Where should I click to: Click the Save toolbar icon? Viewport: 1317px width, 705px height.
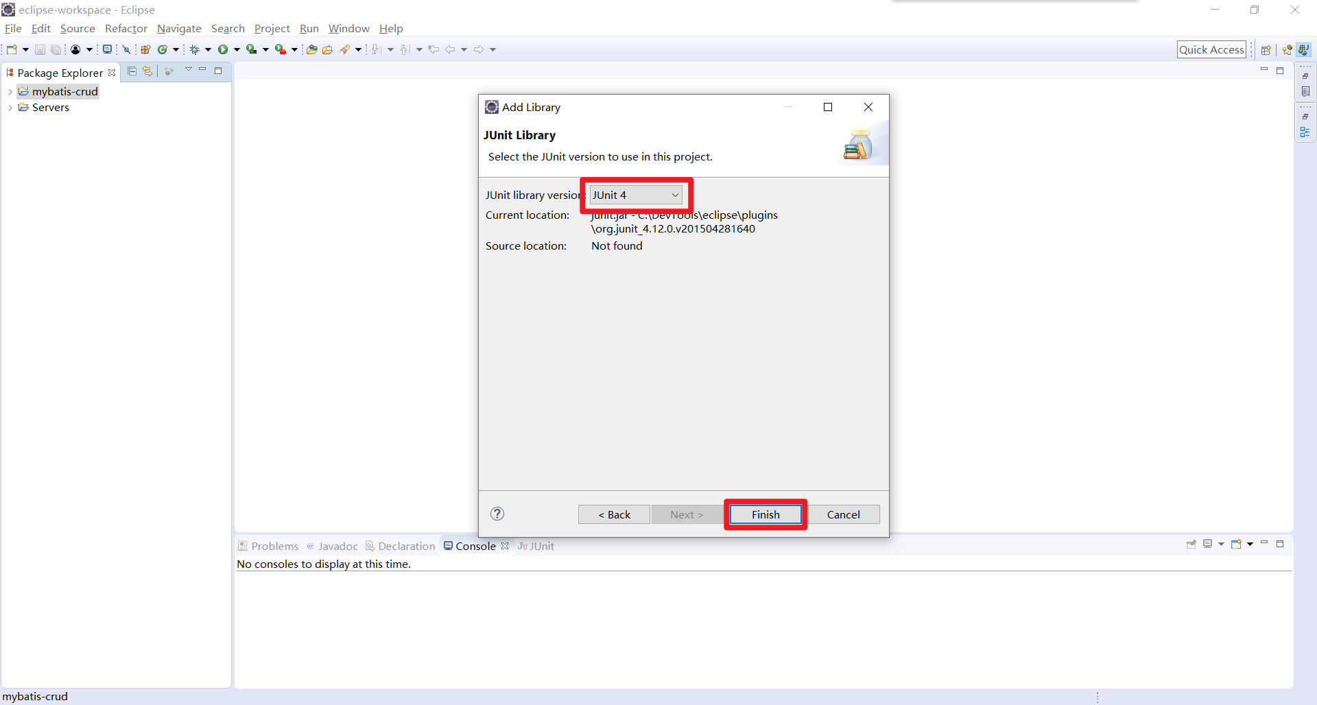click(40, 49)
